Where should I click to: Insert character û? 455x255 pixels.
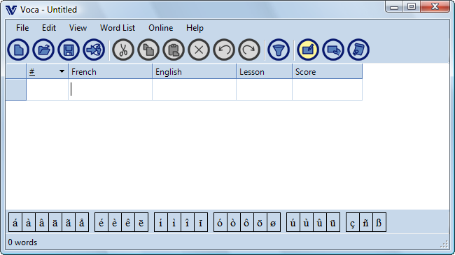pyautogui.click(x=320, y=223)
